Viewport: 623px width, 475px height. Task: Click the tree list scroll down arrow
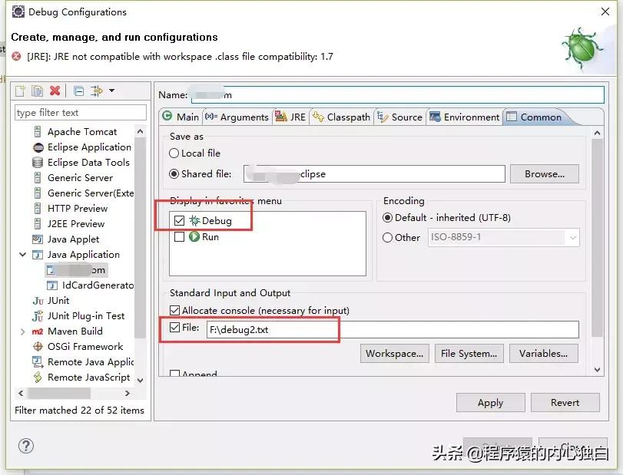click(x=140, y=380)
